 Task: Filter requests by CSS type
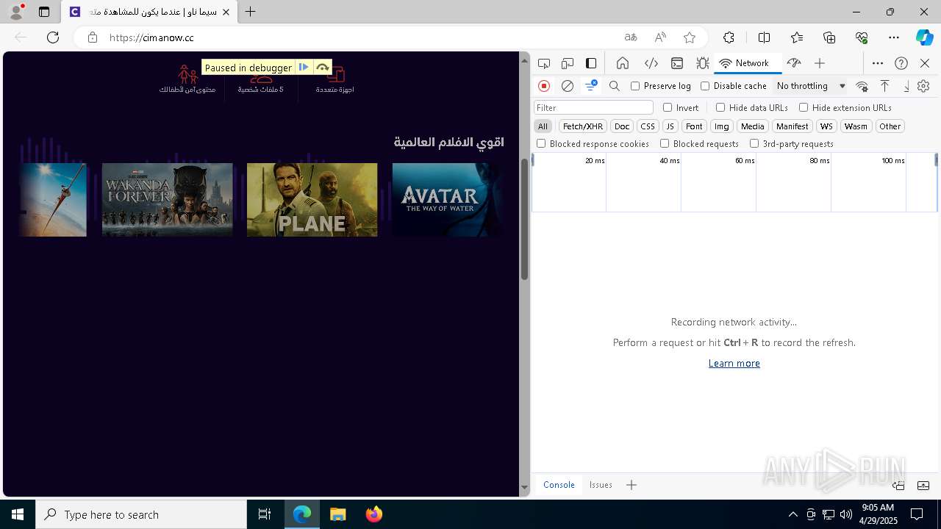[648, 126]
